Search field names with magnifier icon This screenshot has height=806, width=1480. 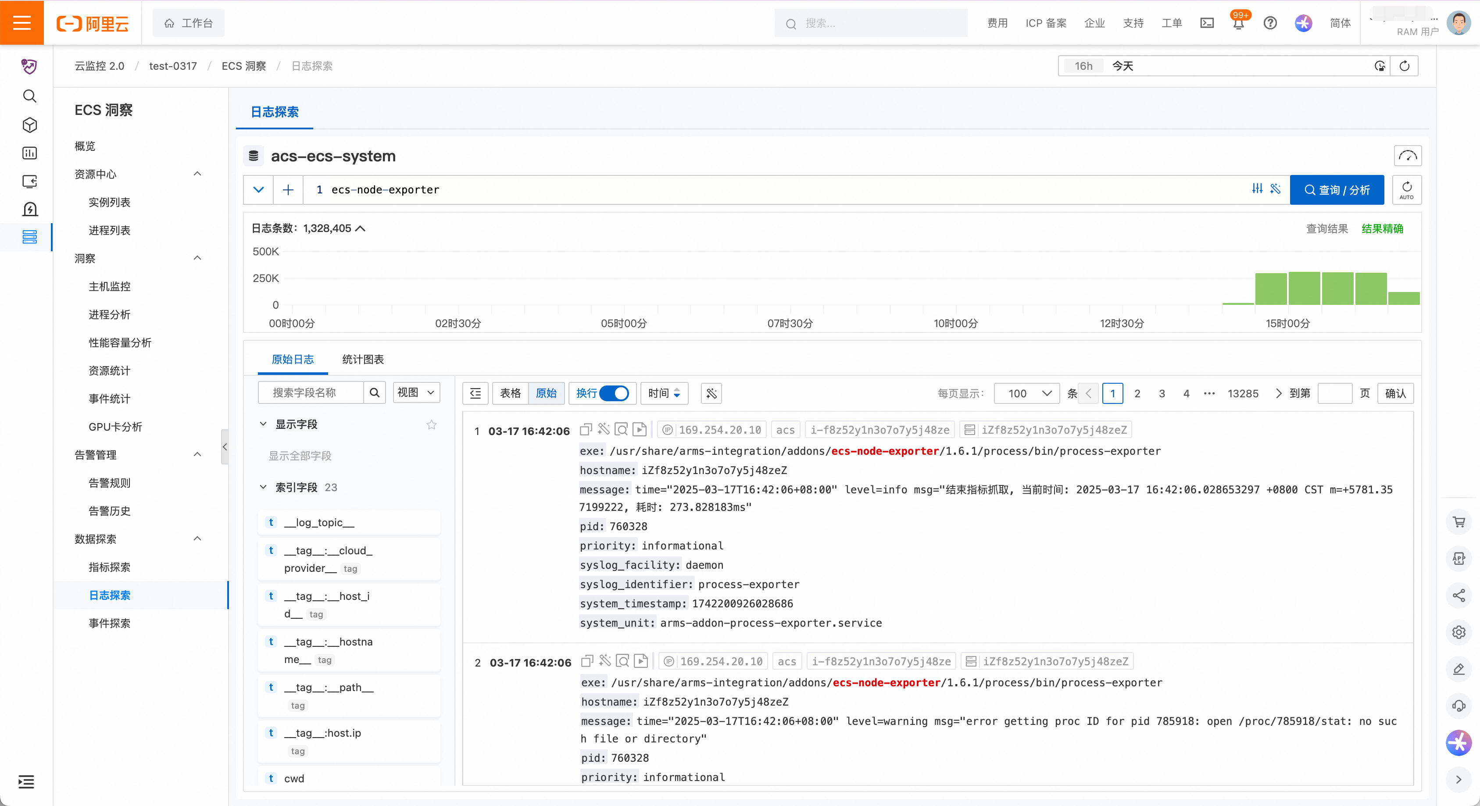tap(375, 393)
